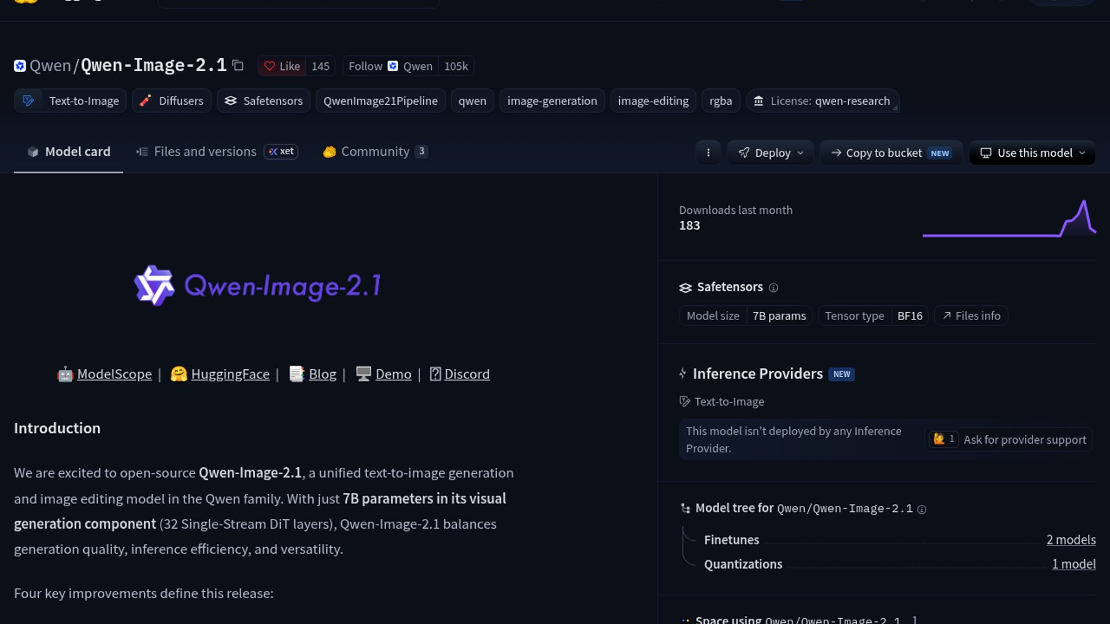This screenshot has width=1110, height=624.
Task: Click the Downloads last month count 183
Action: 689,226
